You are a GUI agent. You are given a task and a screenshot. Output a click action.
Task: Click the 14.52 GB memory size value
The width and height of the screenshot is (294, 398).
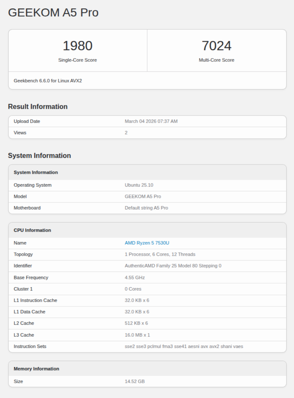135,381
